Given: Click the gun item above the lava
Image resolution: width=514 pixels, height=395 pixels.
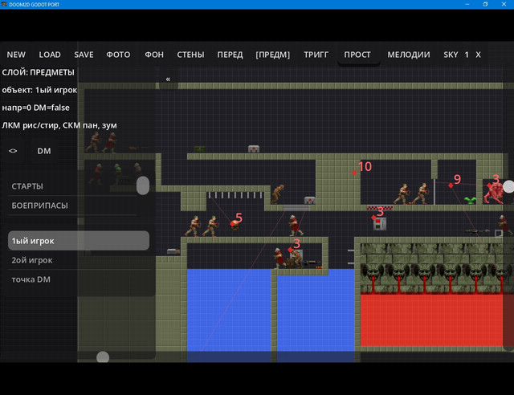Looking at the screenshot, I should [x=477, y=232].
